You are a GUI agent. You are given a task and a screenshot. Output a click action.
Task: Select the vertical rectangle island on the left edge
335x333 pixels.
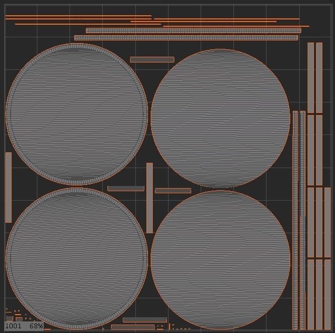click(x=8, y=188)
